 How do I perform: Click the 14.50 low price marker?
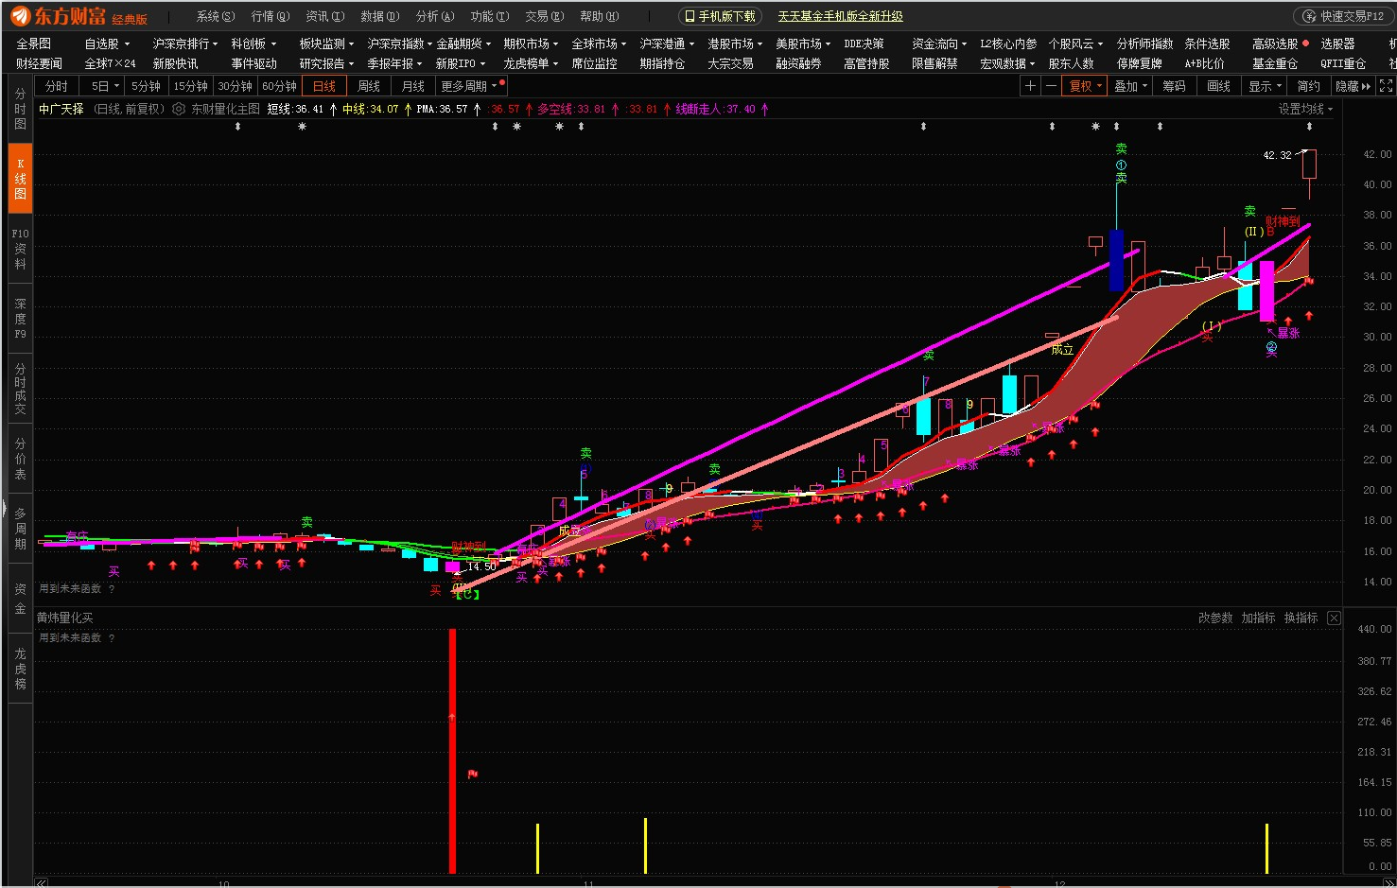(481, 566)
